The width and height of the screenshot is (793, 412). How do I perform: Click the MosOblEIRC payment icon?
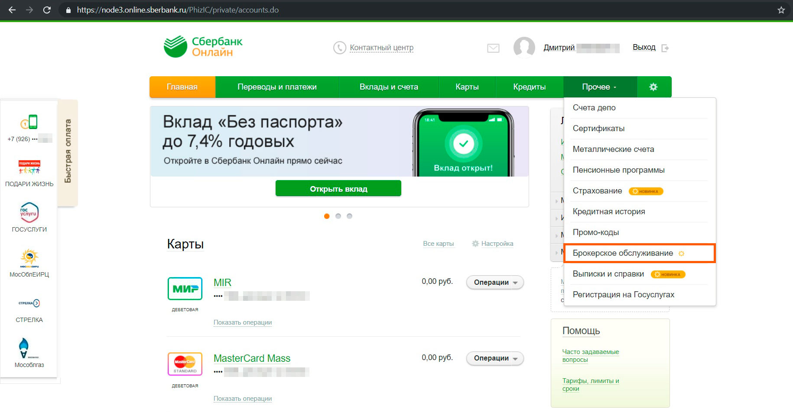(29, 258)
